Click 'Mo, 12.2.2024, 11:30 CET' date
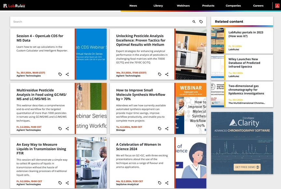This screenshot has width=281, height=189. click(129, 181)
